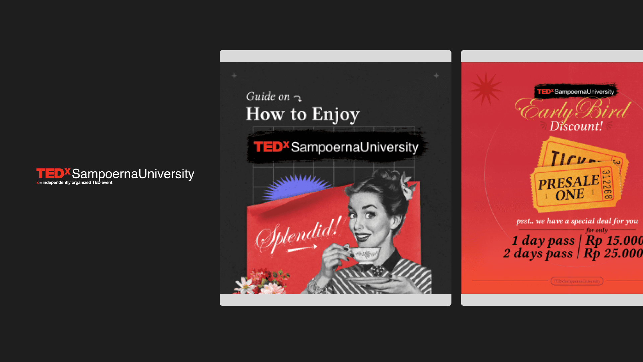Open the Guide on How to Enjoy poster thumbnail
Viewport: 643px width, 362px height.
(x=335, y=178)
